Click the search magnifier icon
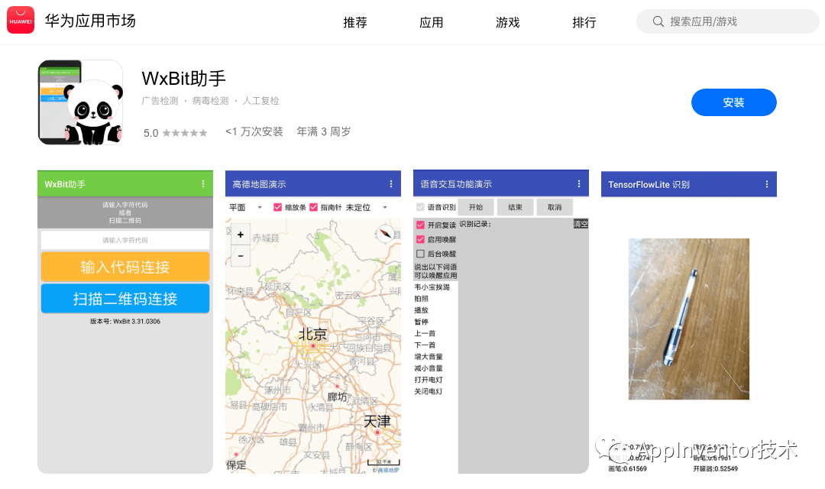The height and width of the screenshot is (489, 825). coord(658,21)
